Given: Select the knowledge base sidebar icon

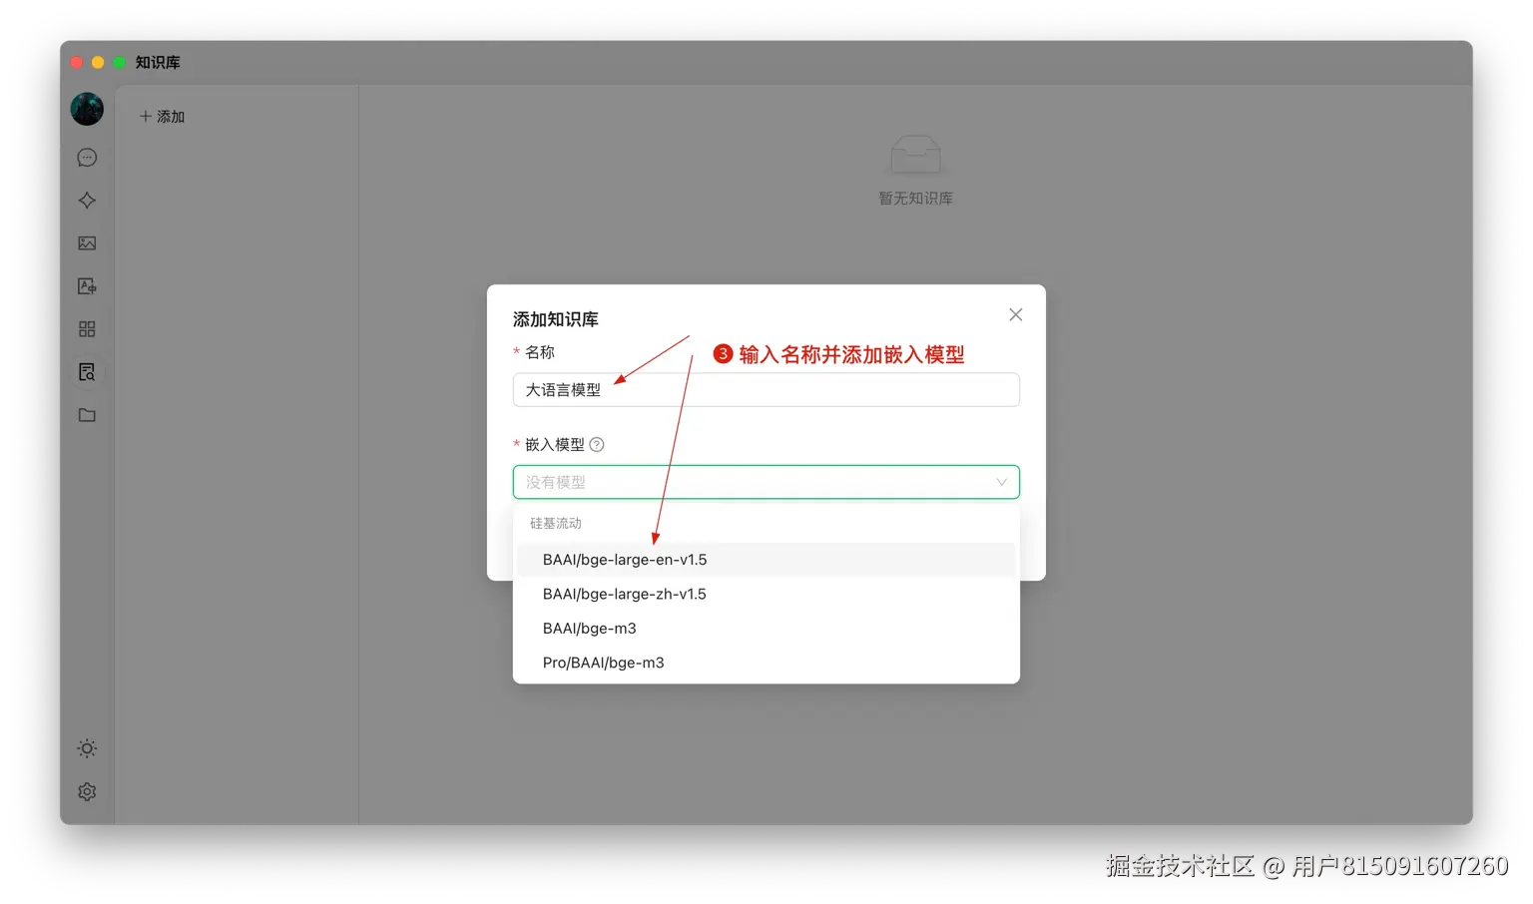Looking at the screenshot, I should [86, 371].
